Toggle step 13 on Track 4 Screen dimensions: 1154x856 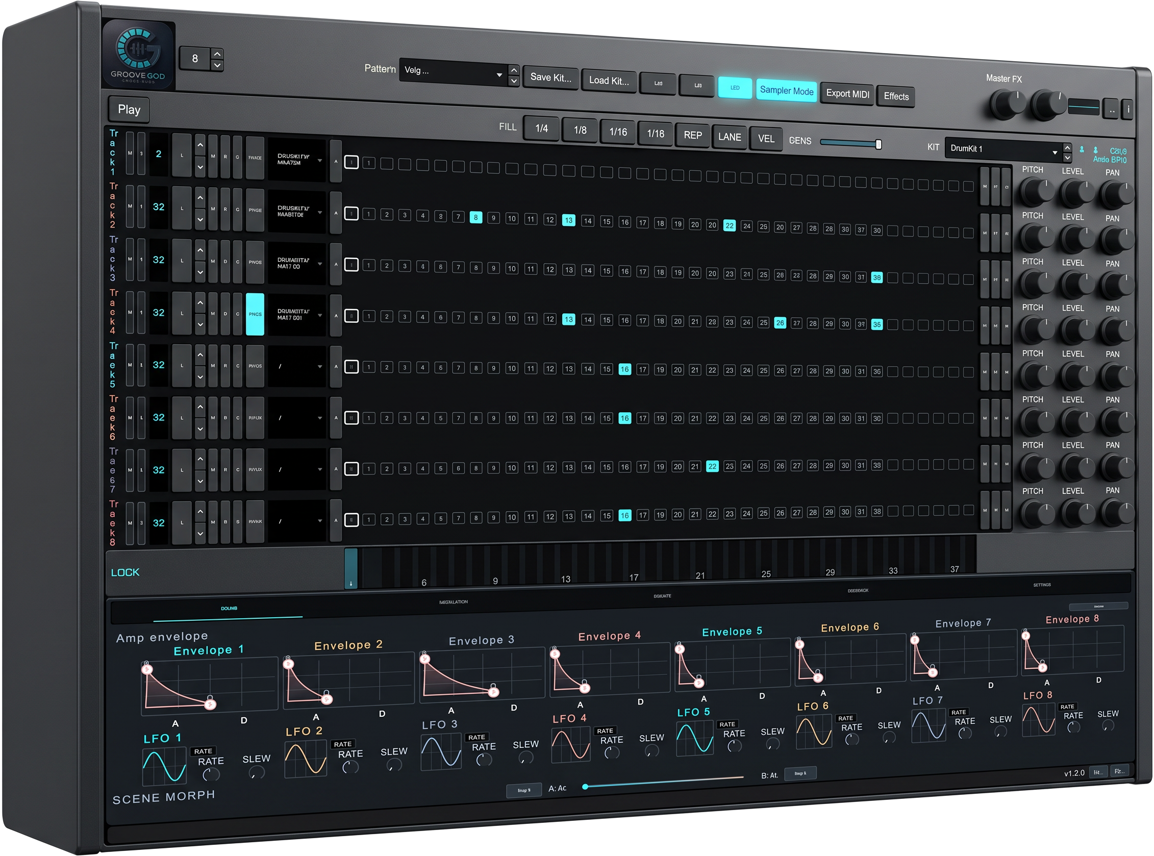(568, 320)
